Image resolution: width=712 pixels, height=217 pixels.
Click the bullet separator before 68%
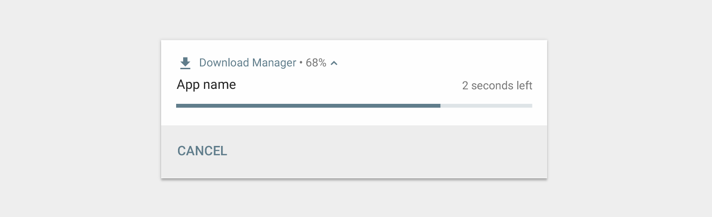click(x=301, y=63)
